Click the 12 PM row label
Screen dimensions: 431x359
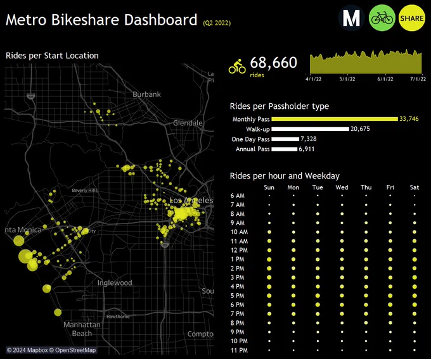click(x=239, y=250)
